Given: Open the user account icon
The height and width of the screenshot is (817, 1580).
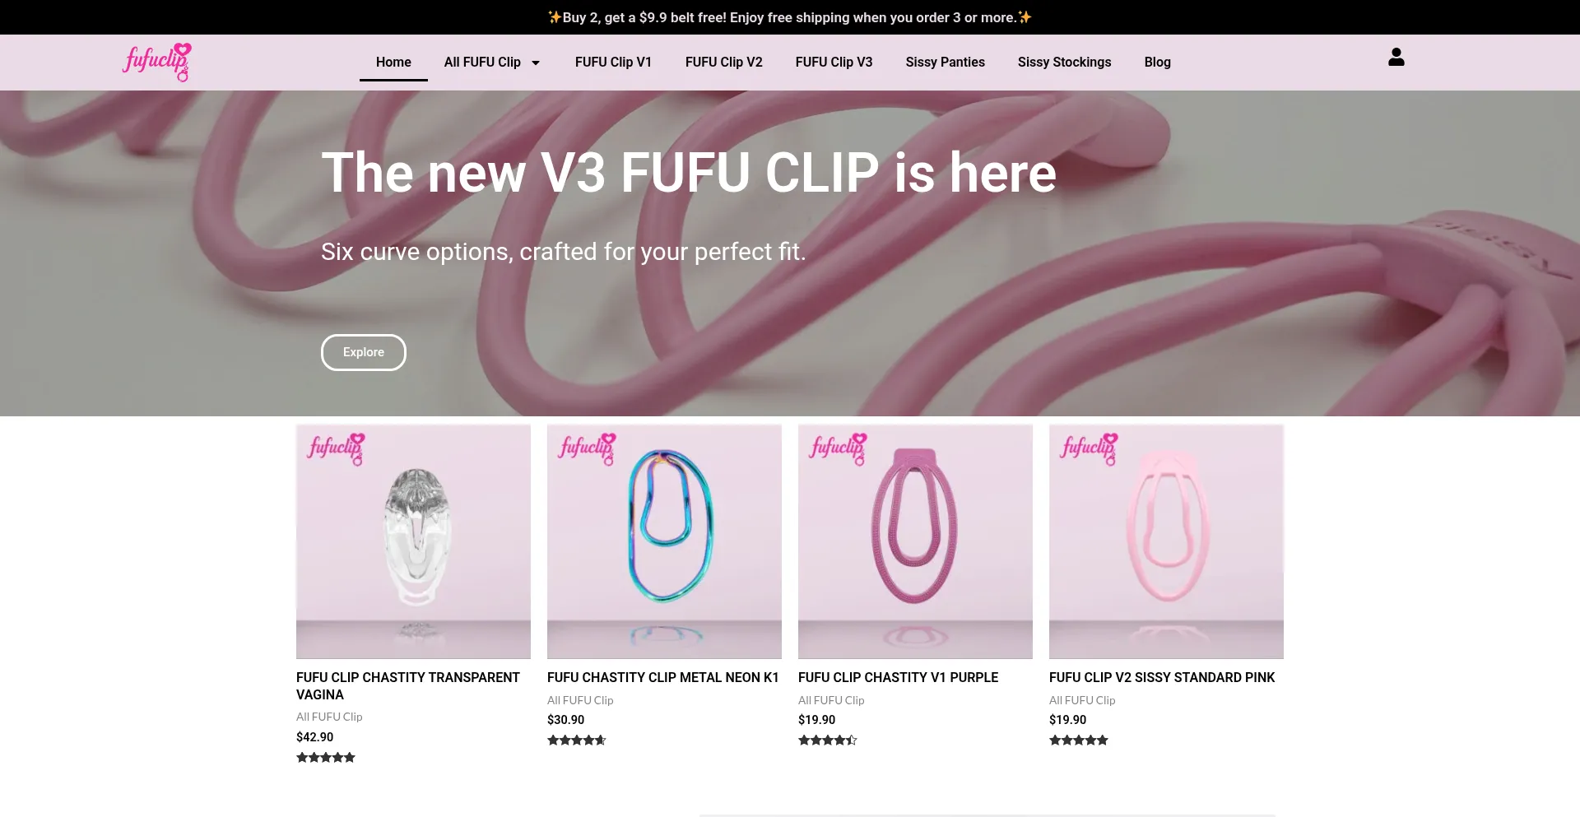Looking at the screenshot, I should 1396,57.
